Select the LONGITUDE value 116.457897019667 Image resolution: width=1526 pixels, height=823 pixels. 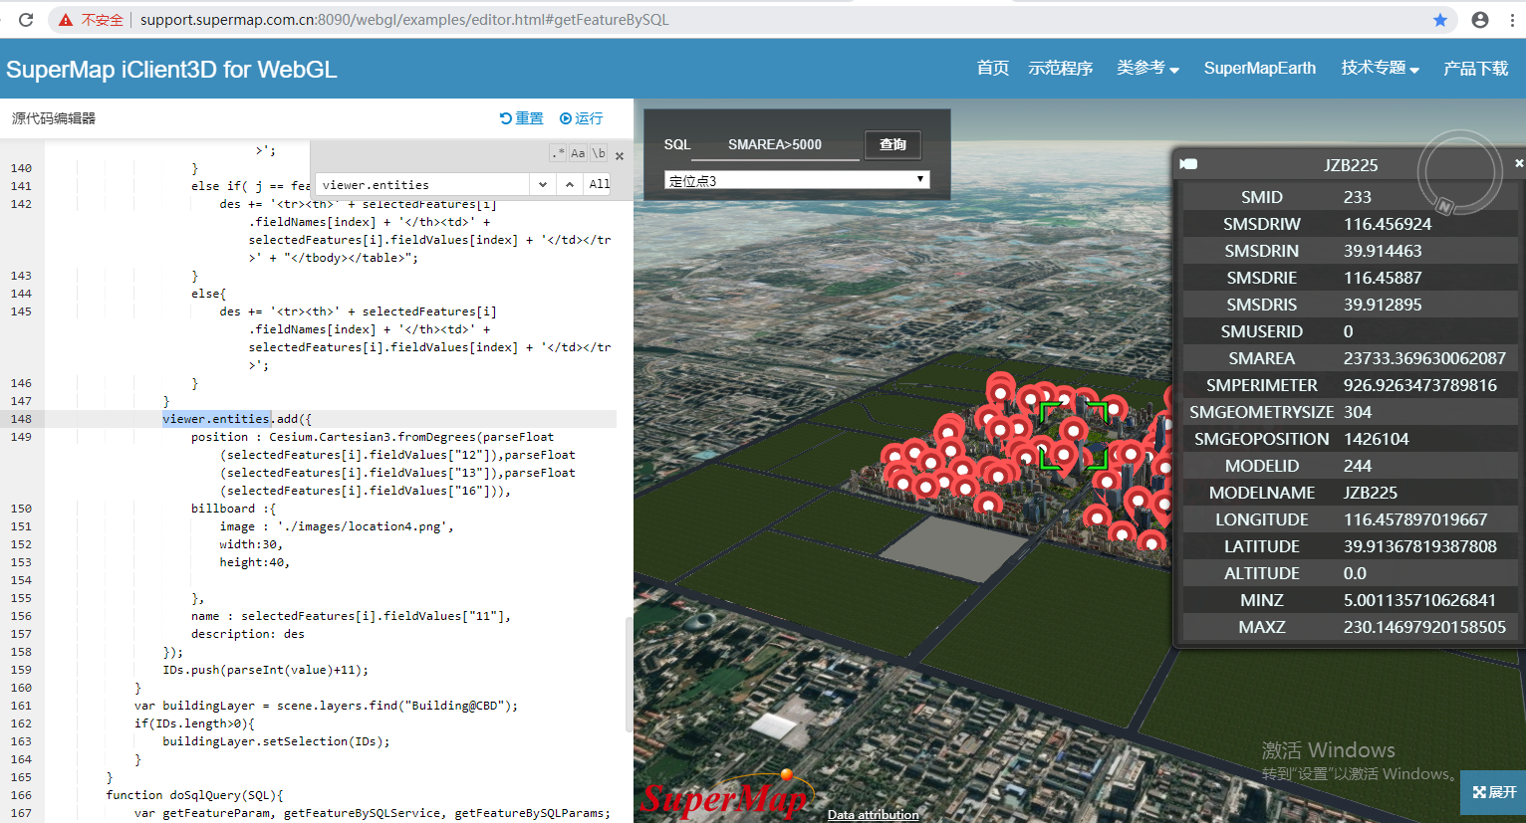point(1415,519)
